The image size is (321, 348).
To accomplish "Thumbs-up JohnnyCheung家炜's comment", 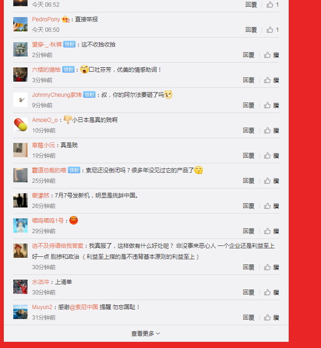I will coord(271,105).
